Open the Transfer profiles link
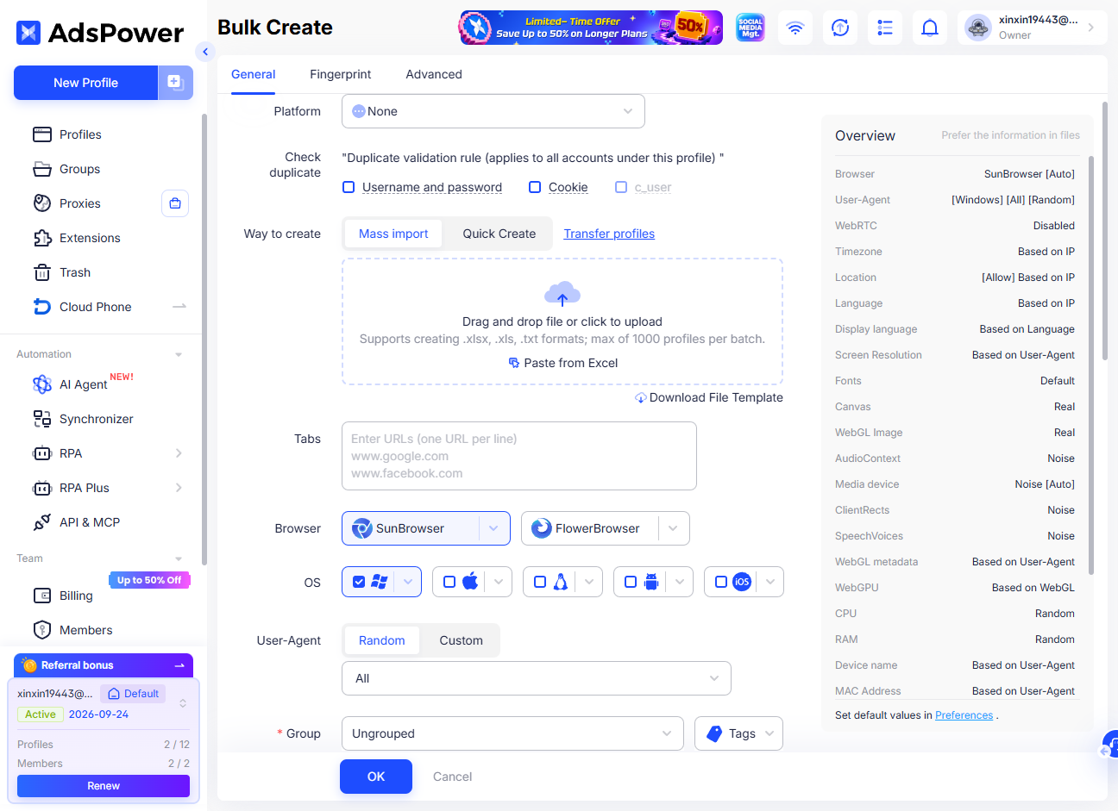The image size is (1118, 811). pos(609,234)
